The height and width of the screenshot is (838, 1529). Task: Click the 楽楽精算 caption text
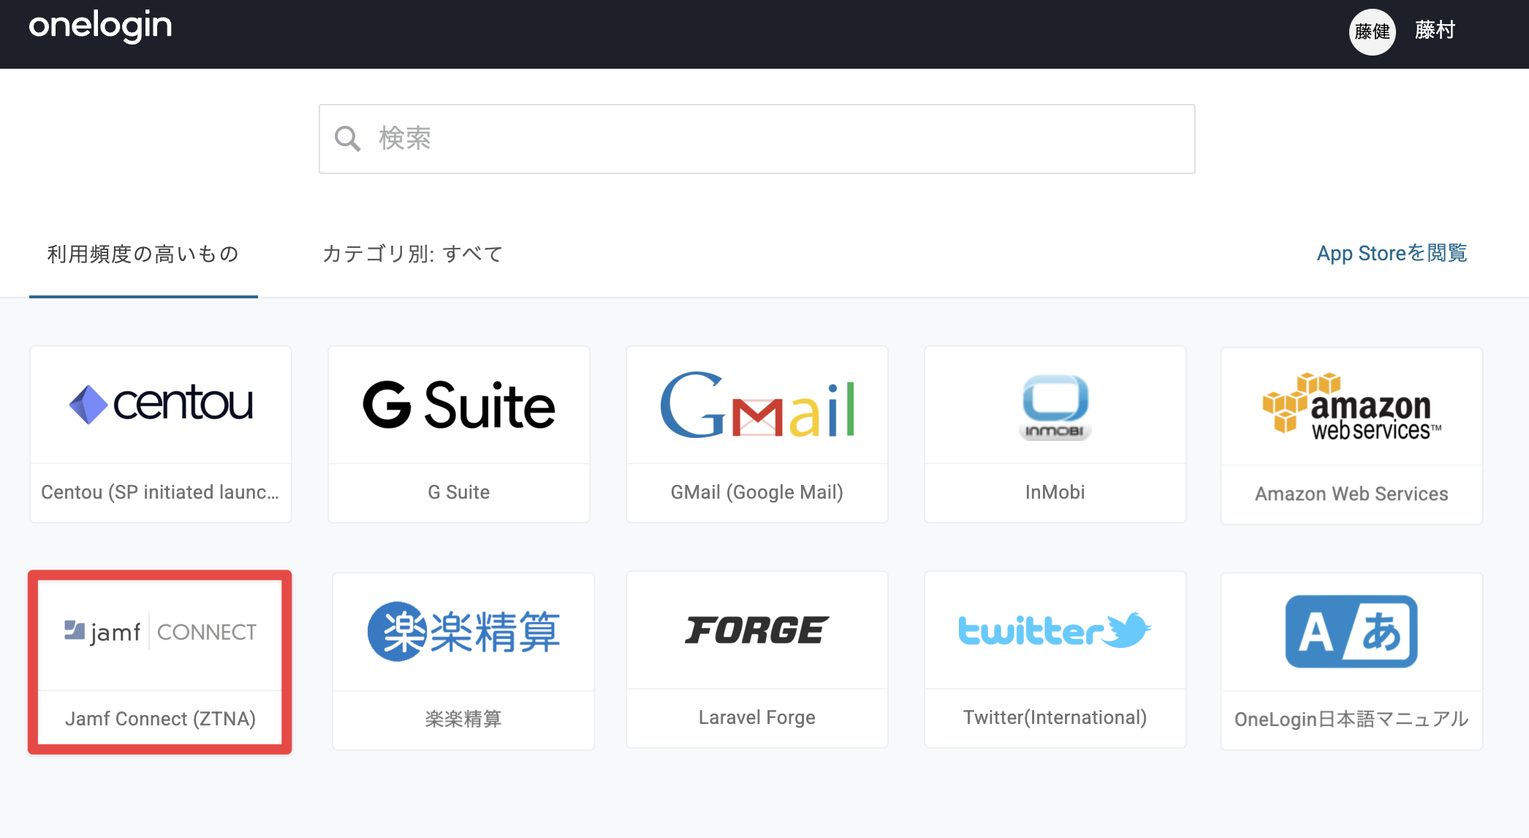click(x=463, y=719)
